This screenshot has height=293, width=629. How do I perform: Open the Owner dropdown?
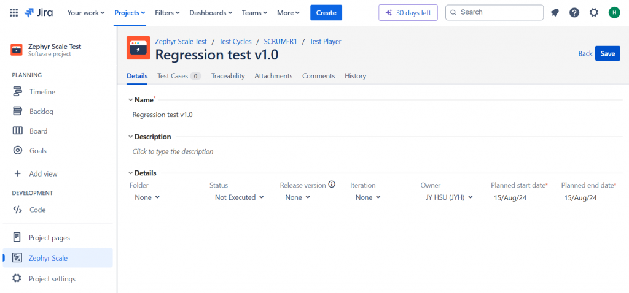click(450, 197)
